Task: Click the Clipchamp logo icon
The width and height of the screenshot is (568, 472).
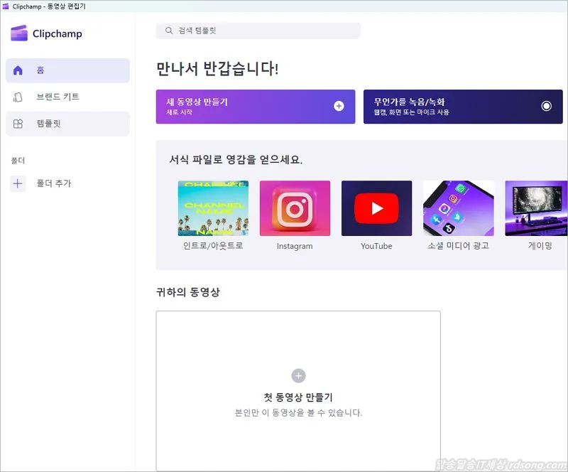Action: coord(19,33)
